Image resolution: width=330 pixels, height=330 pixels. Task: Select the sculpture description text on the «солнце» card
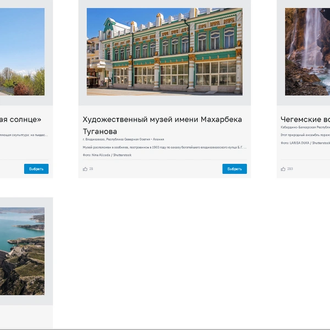pyautogui.click(x=24, y=135)
